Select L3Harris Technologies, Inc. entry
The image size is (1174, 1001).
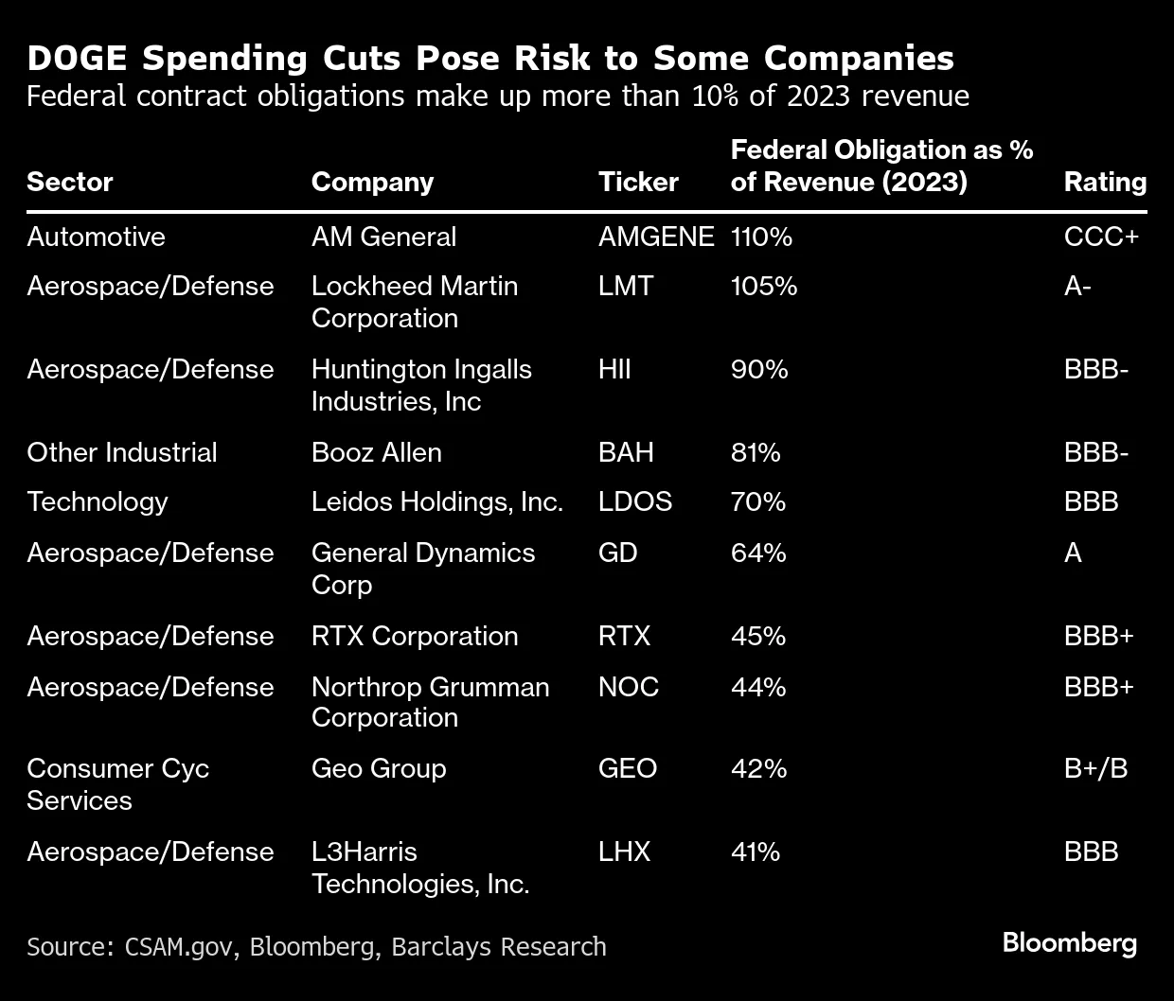[419, 868]
